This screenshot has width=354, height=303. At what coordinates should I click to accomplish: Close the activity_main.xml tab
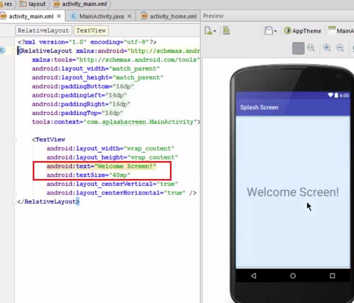(x=59, y=16)
